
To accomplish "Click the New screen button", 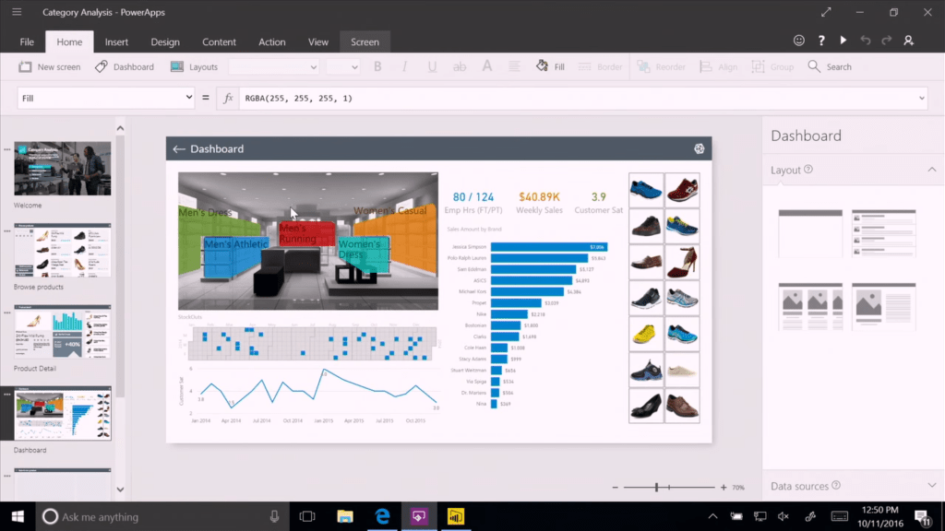I will coord(48,65).
